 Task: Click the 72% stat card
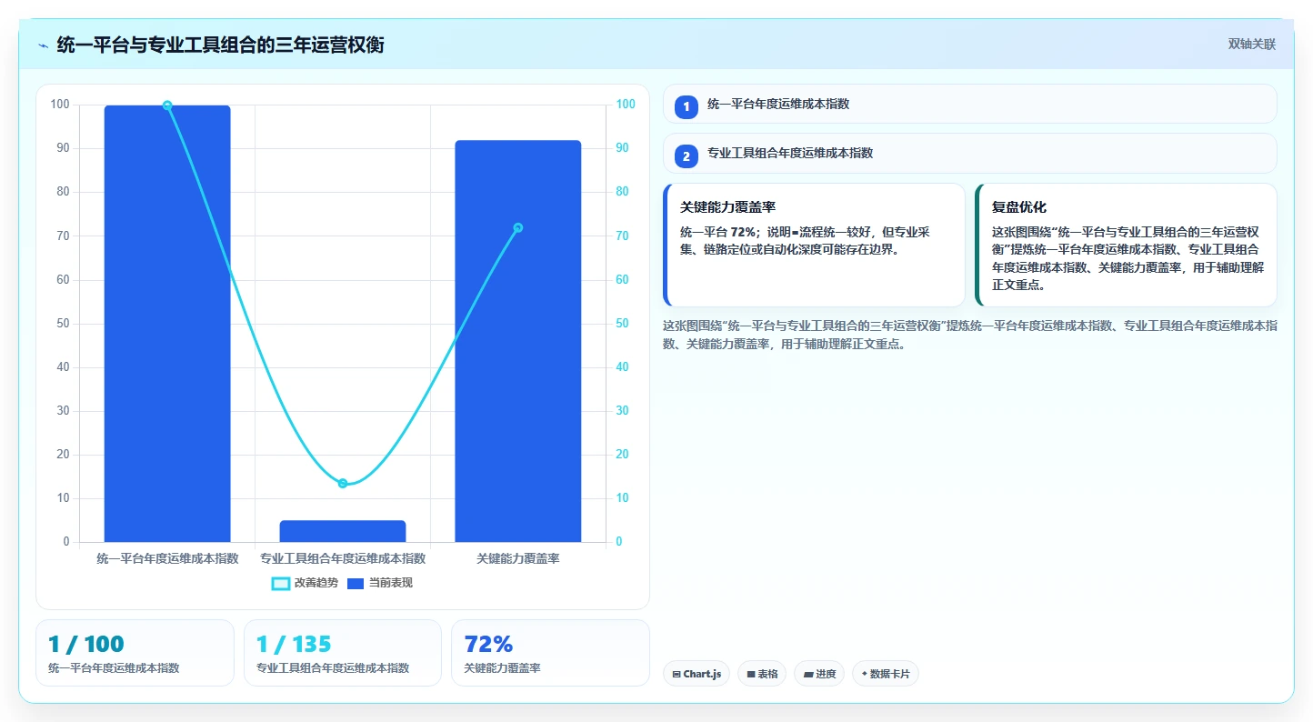pos(551,653)
